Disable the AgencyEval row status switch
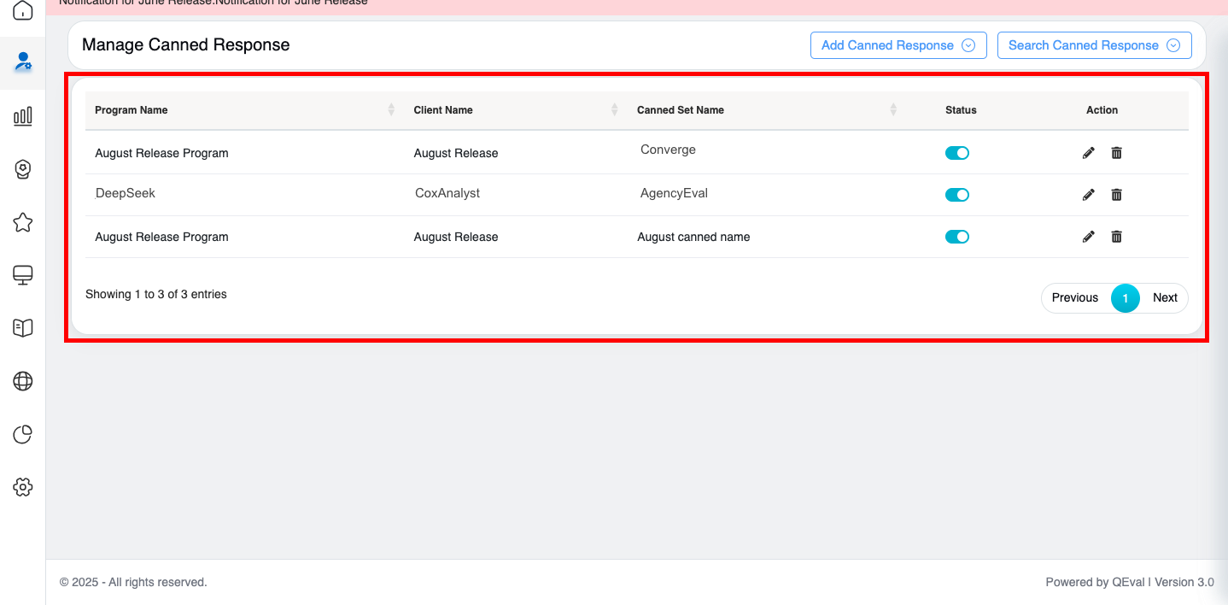 tap(957, 195)
